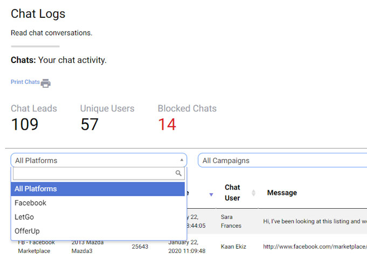Click the Blocked Chats count of 14
Screen dimensions: 367x254
tap(167, 124)
